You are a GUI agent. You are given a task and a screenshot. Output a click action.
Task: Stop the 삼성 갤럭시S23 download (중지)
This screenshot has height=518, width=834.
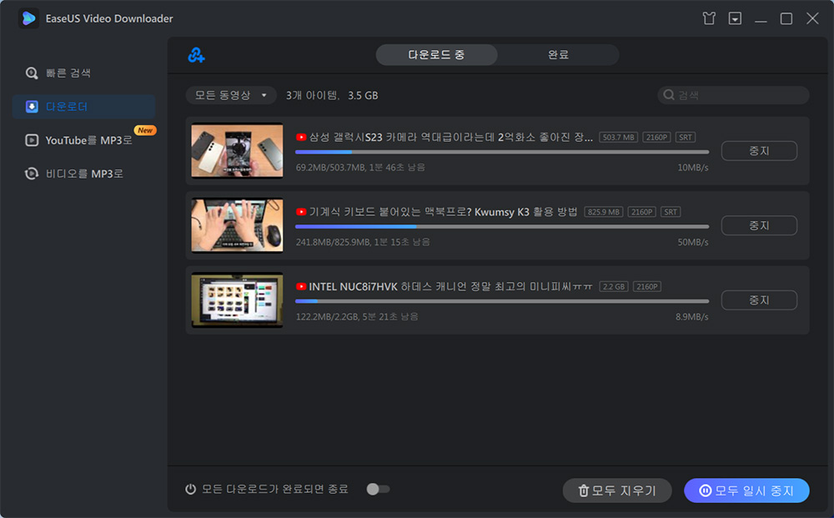pos(759,151)
